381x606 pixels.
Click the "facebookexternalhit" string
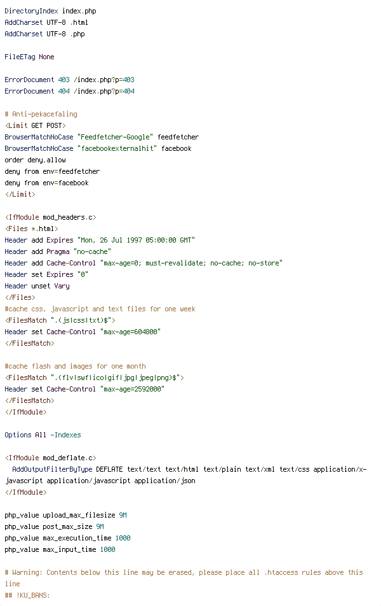point(117,148)
